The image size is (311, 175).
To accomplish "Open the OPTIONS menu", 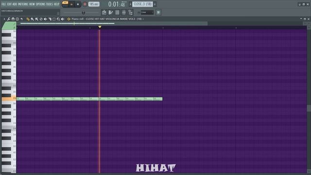I will coord(40,4).
